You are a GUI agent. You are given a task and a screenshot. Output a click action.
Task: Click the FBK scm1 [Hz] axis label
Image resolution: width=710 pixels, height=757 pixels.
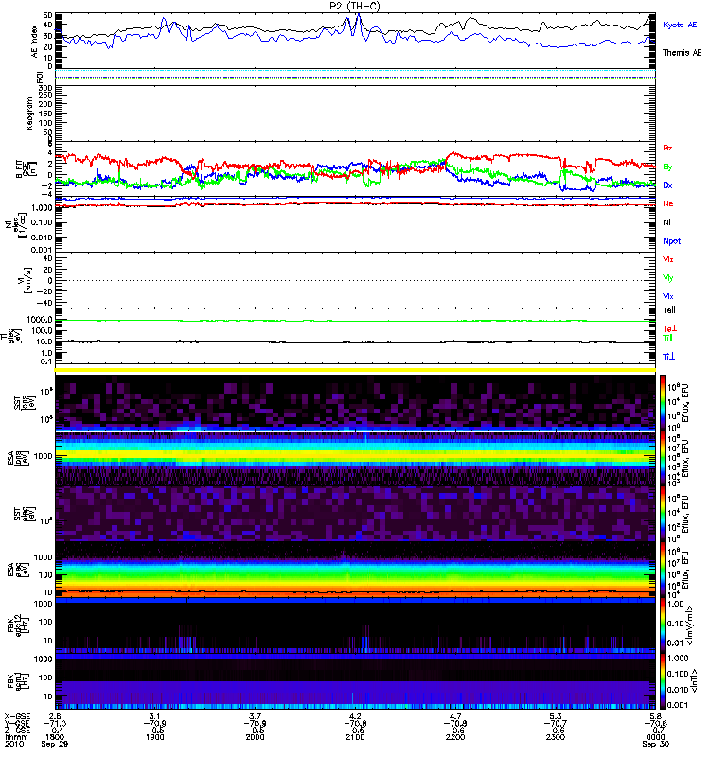coord(19,679)
